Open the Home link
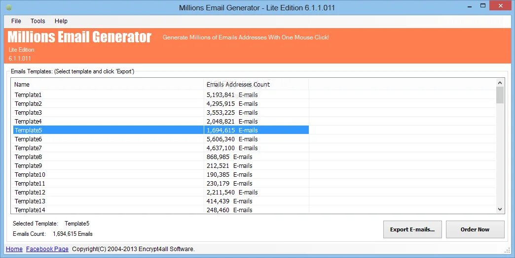Screen dimensions: 515x258 pyautogui.click(x=14, y=249)
